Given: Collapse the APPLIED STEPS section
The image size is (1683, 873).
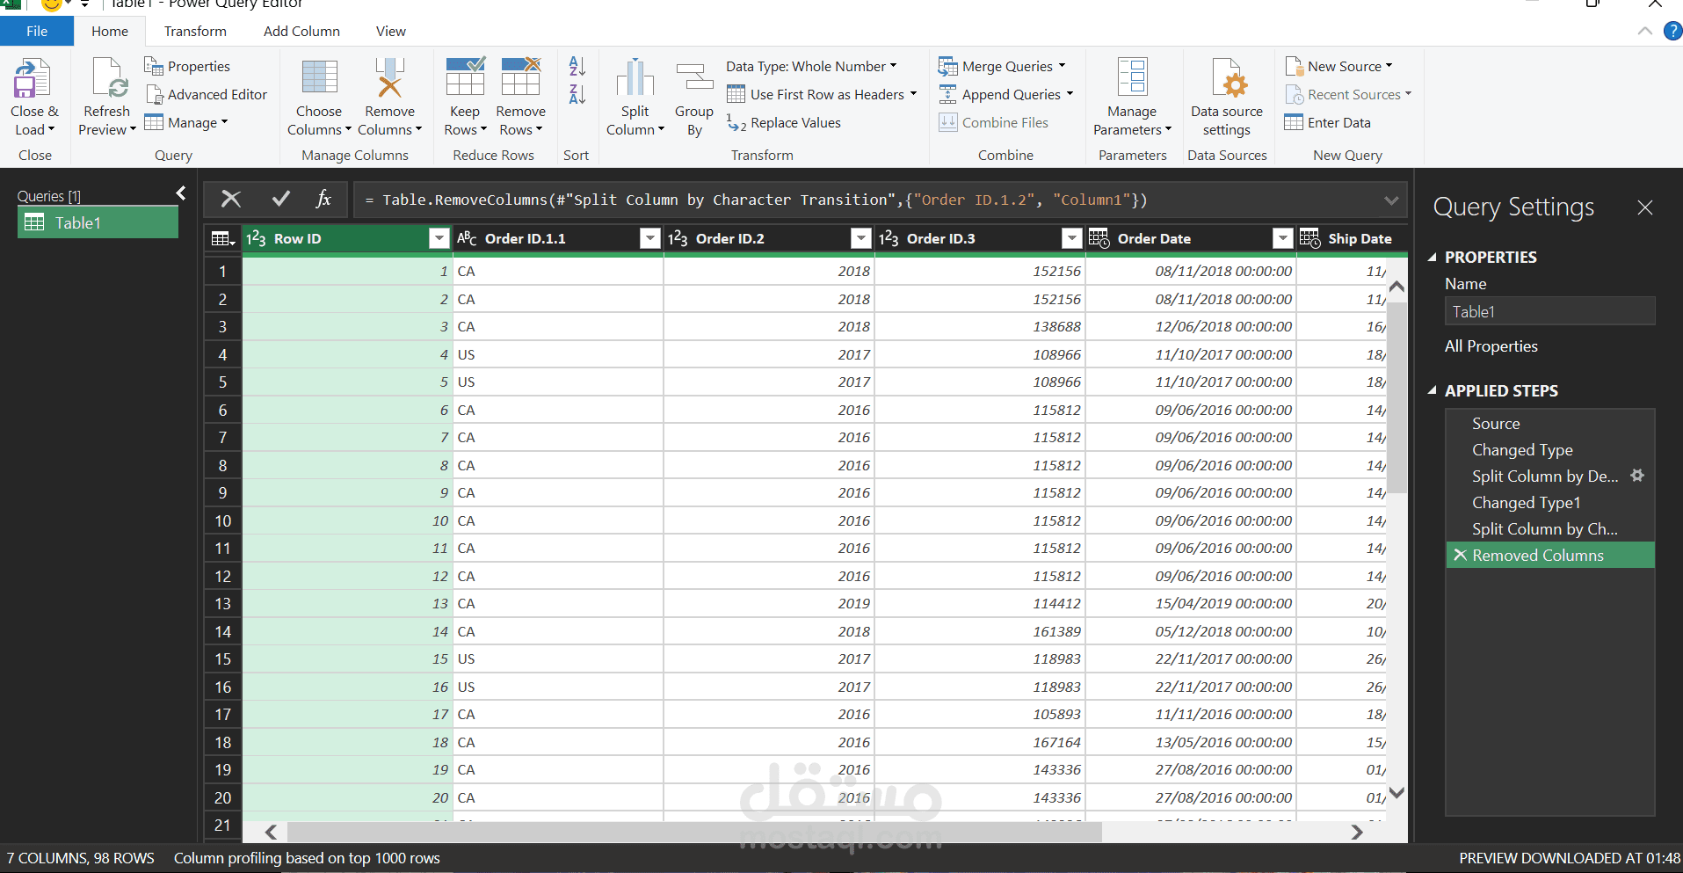Looking at the screenshot, I should pos(1431,390).
